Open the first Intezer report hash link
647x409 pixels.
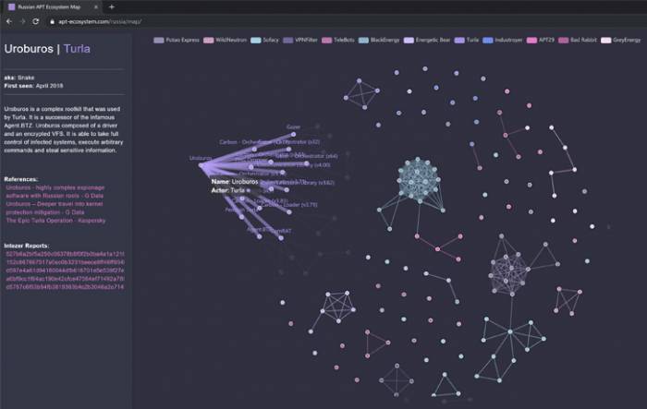[x=65, y=253]
